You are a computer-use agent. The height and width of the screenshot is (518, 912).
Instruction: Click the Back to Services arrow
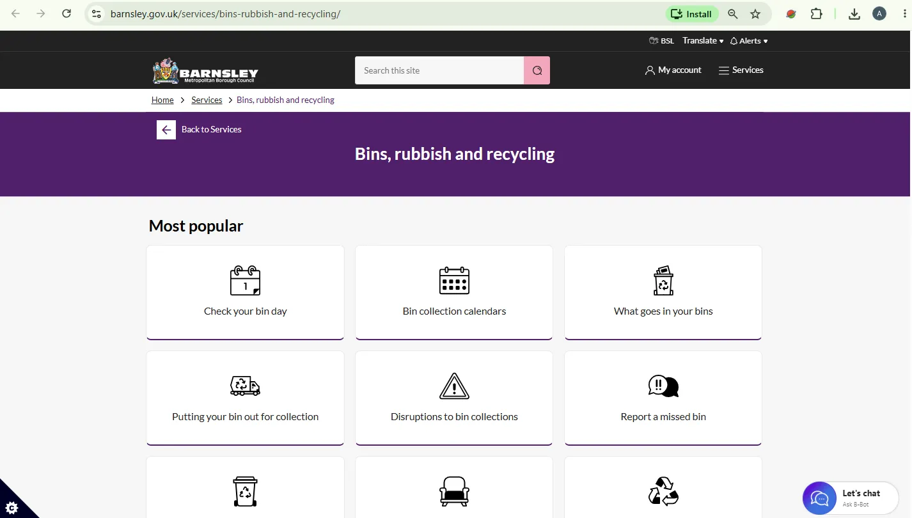[x=166, y=130]
